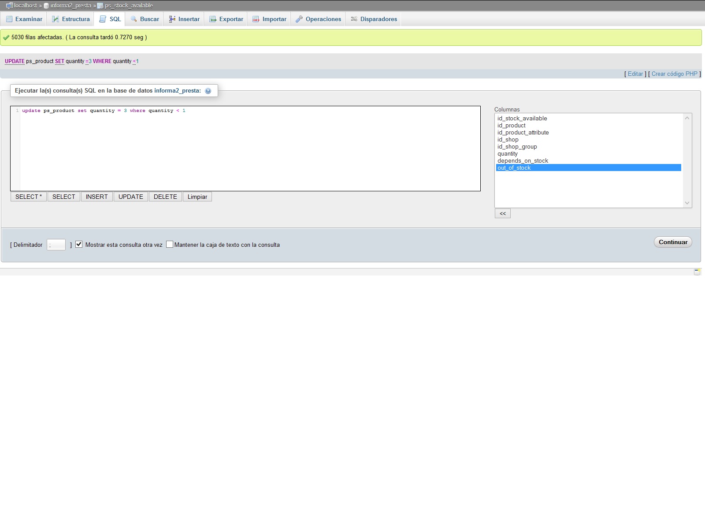Click the SET keyword in the executed query

pos(59,61)
